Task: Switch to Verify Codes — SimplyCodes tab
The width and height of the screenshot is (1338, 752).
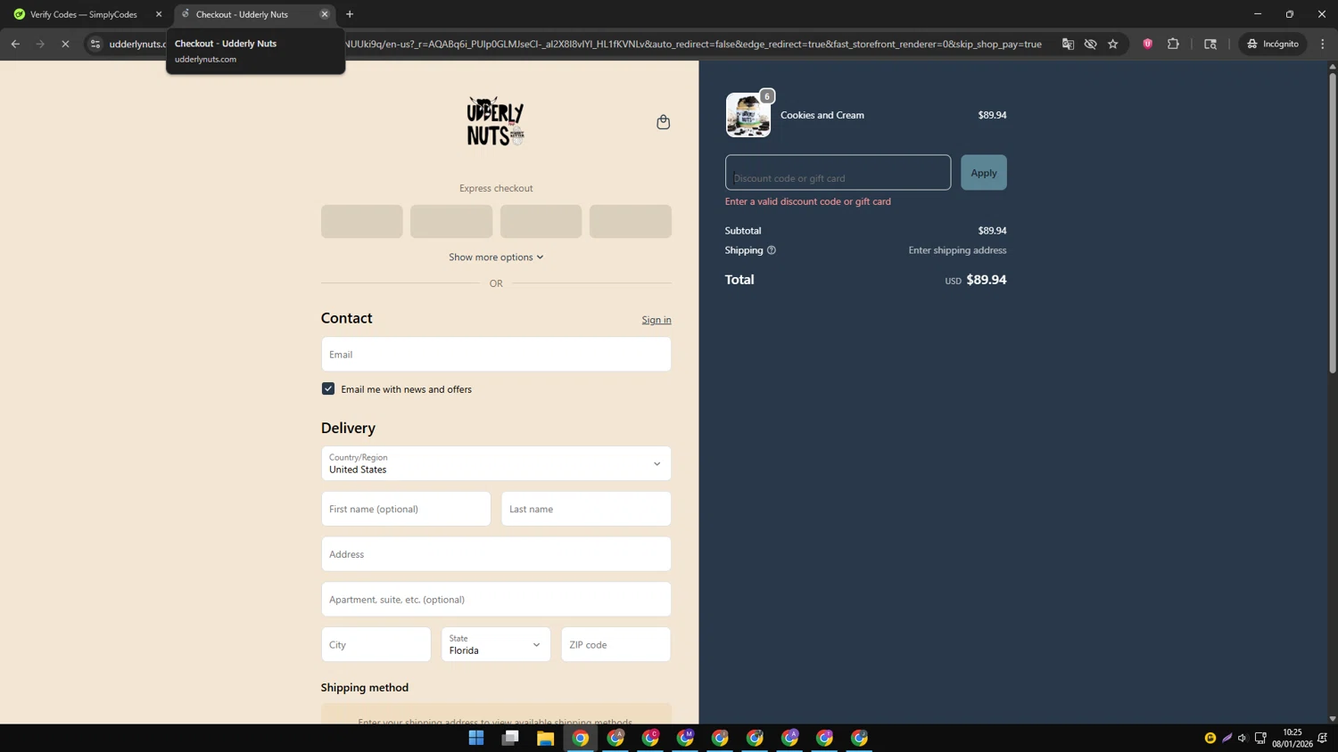Action: click(x=84, y=14)
